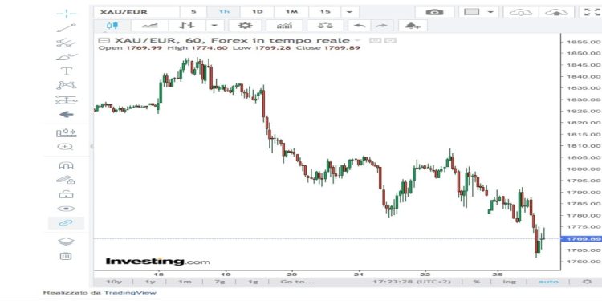The height and width of the screenshot is (301, 602).
Task: Select the measure ruler tool
Action: click(x=66, y=132)
